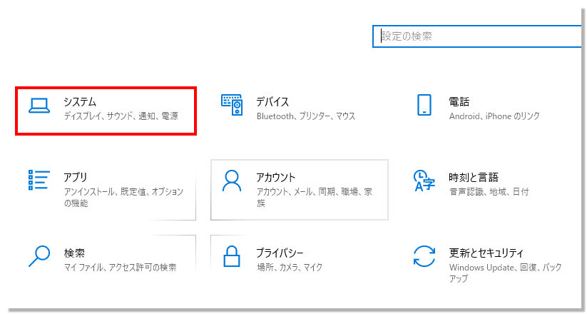
Task: Click the プライバシー padlock icon
Action: (x=232, y=256)
